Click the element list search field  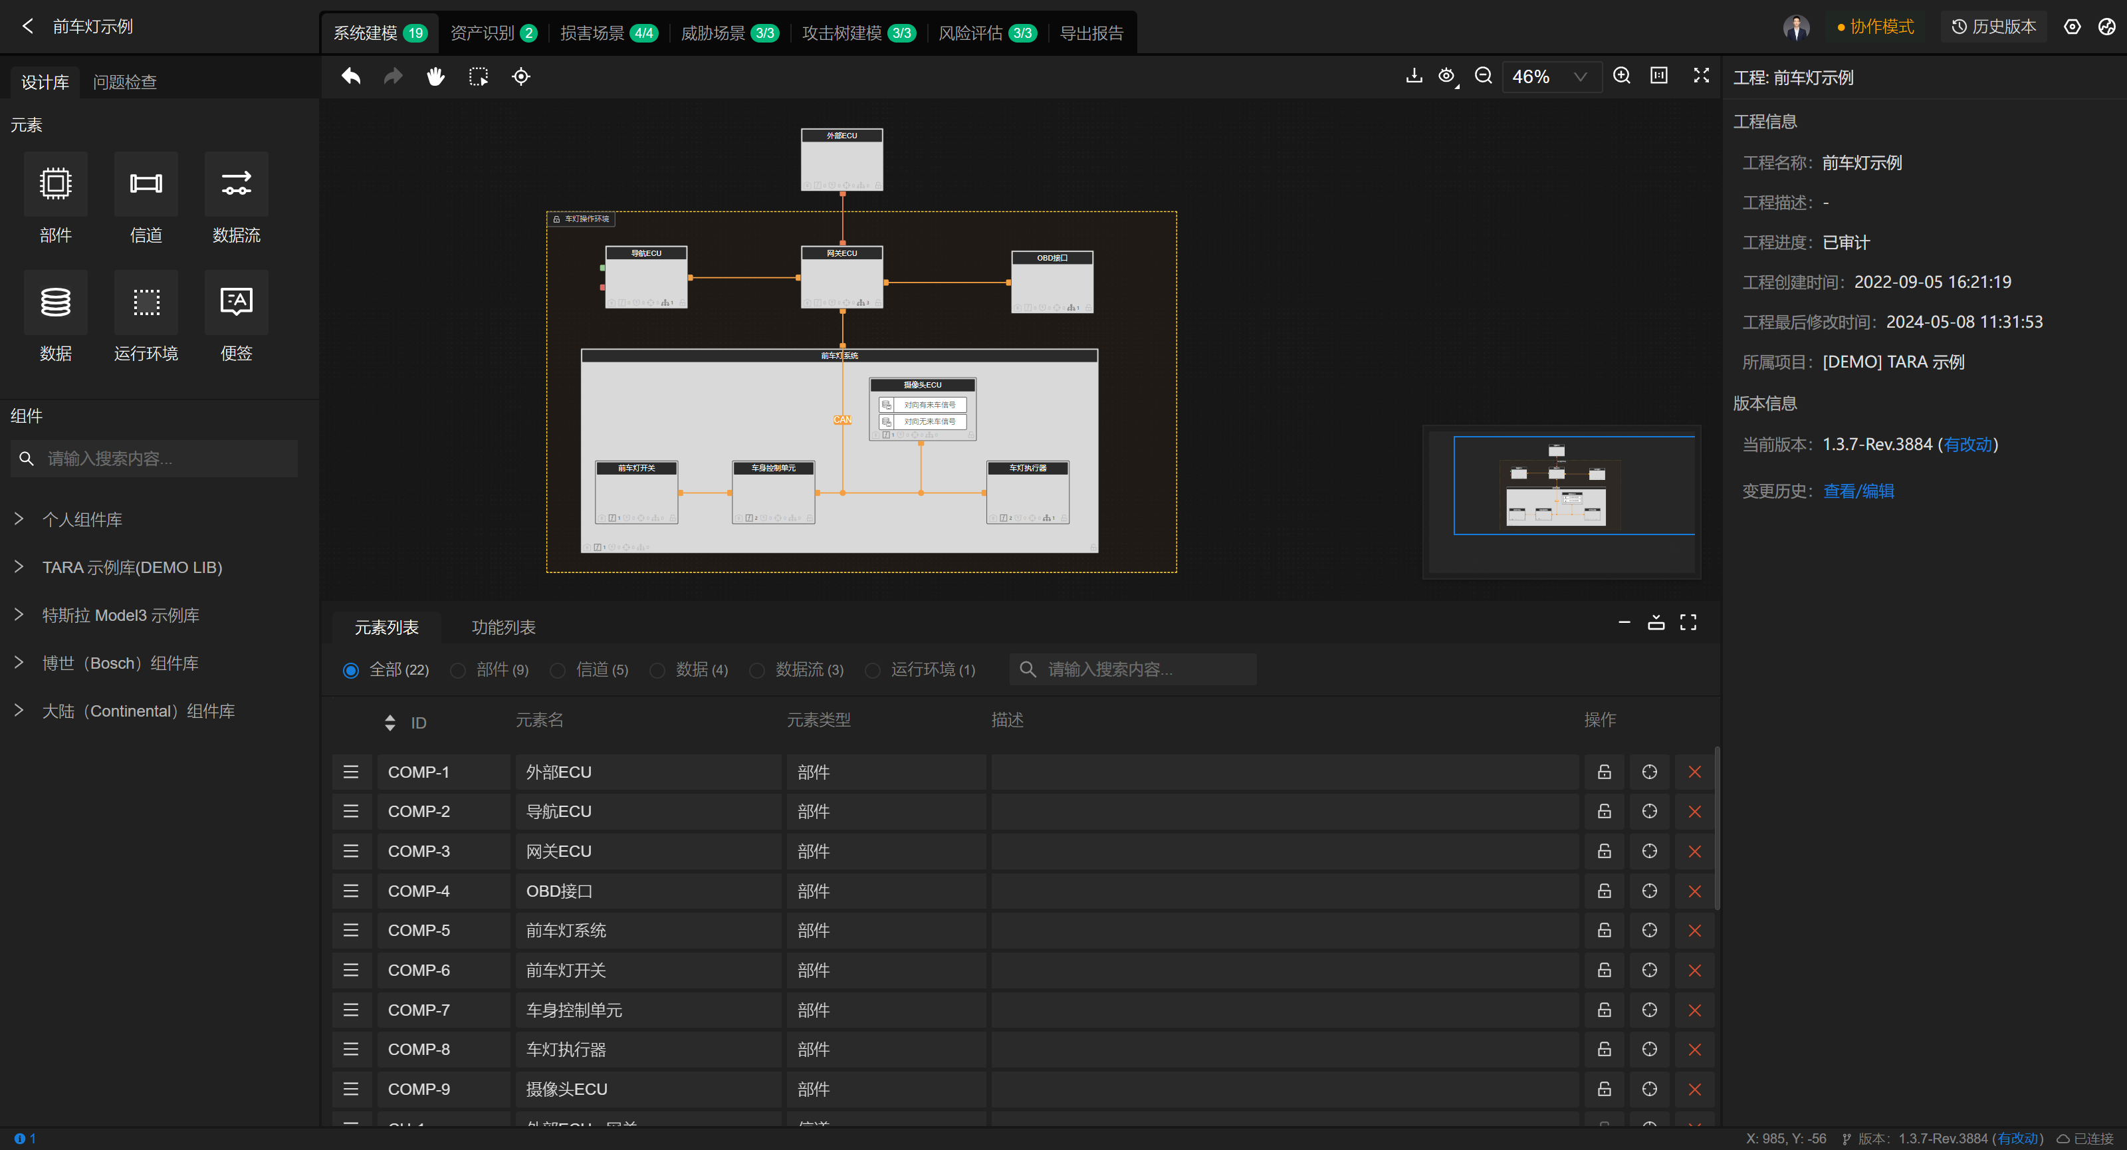pyautogui.click(x=1133, y=669)
